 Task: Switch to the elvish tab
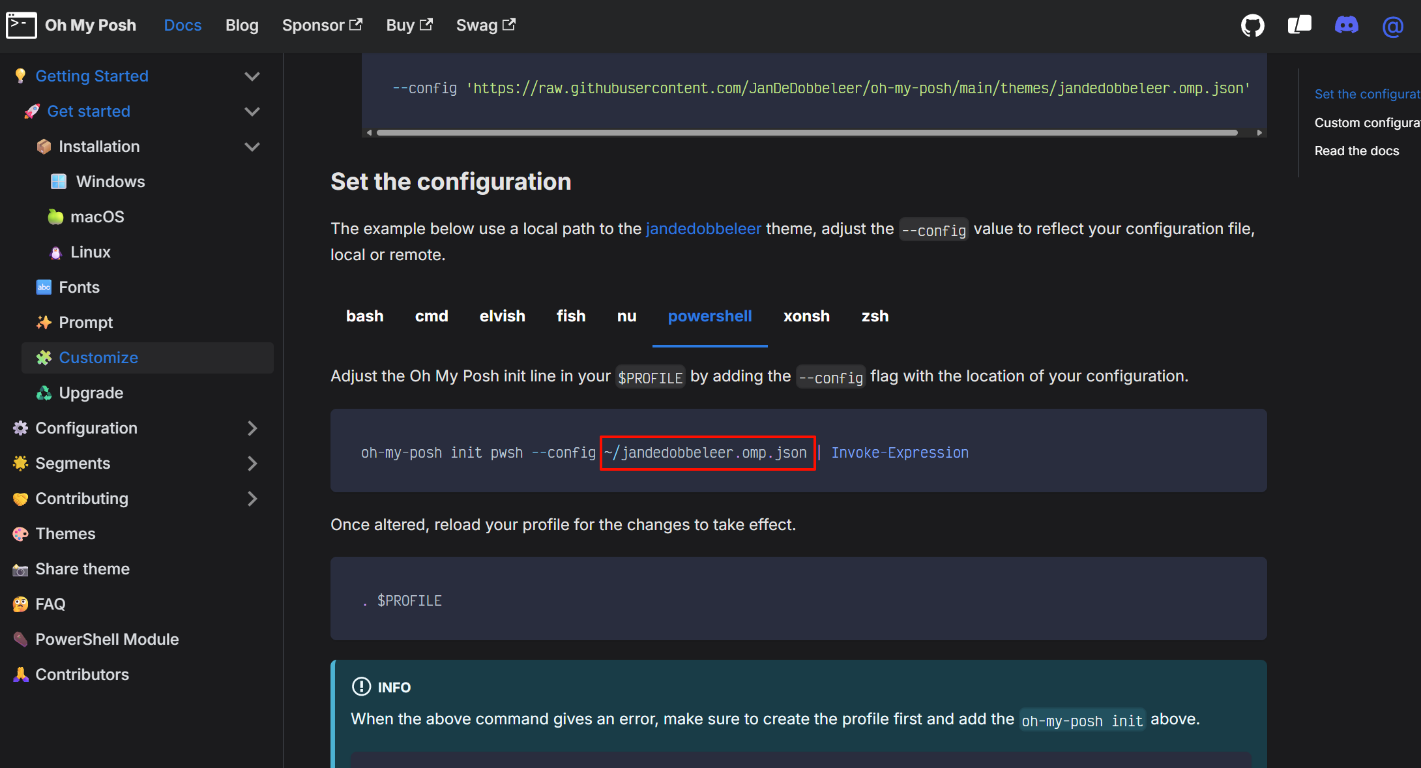[503, 316]
